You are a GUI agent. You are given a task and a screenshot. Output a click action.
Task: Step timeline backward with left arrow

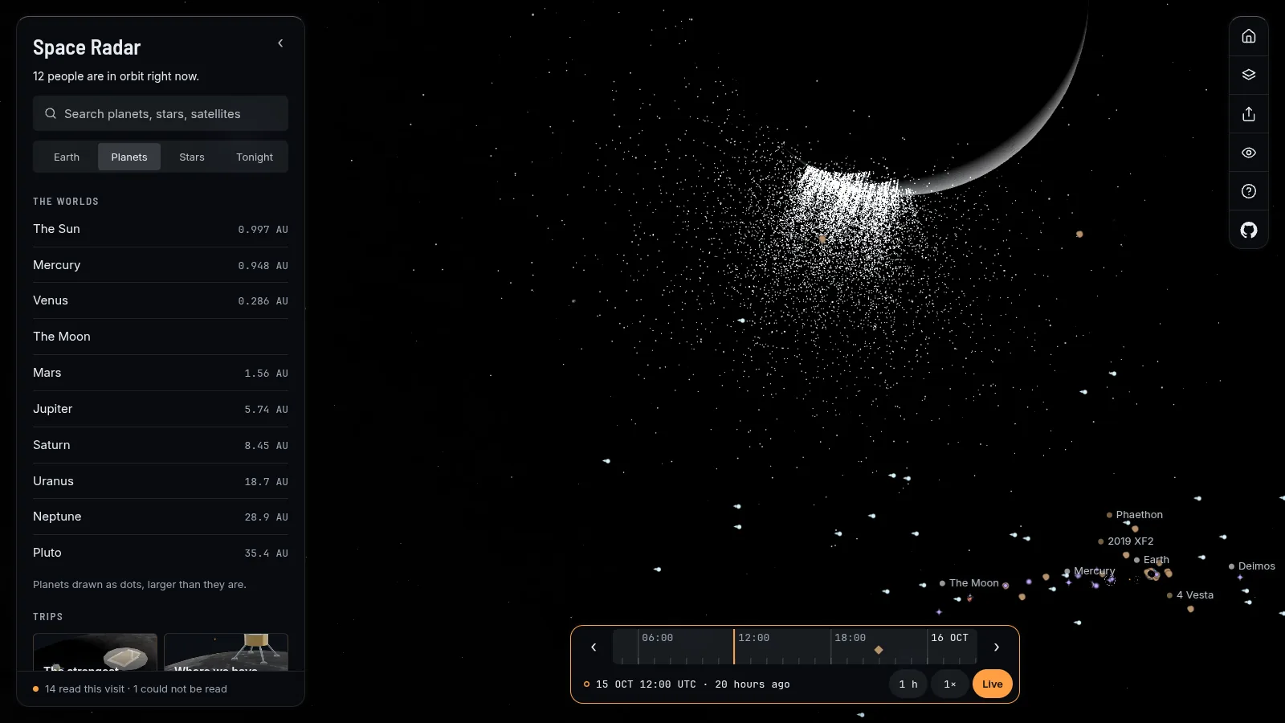click(x=594, y=647)
